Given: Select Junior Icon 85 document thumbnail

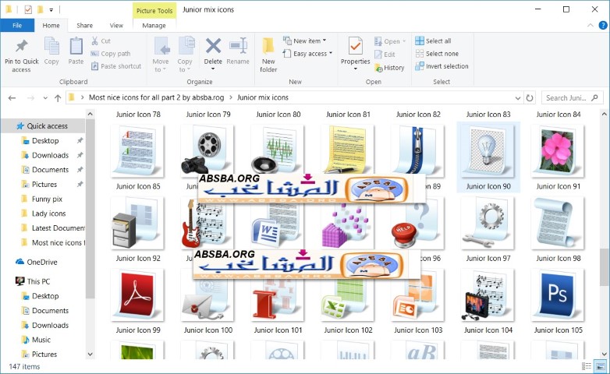Looking at the screenshot, I should [x=138, y=152].
